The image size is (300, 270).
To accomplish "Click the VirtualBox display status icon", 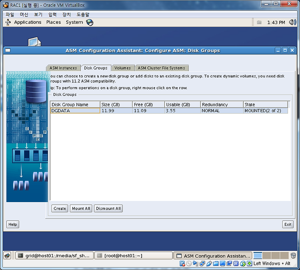I will tap(222, 264).
